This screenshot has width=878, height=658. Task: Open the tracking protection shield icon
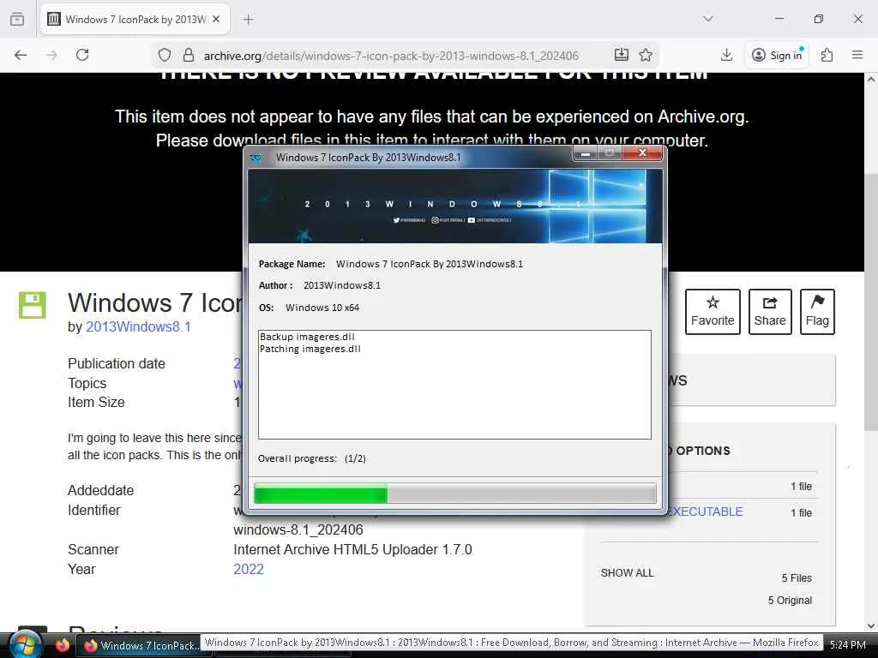[x=164, y=55]
